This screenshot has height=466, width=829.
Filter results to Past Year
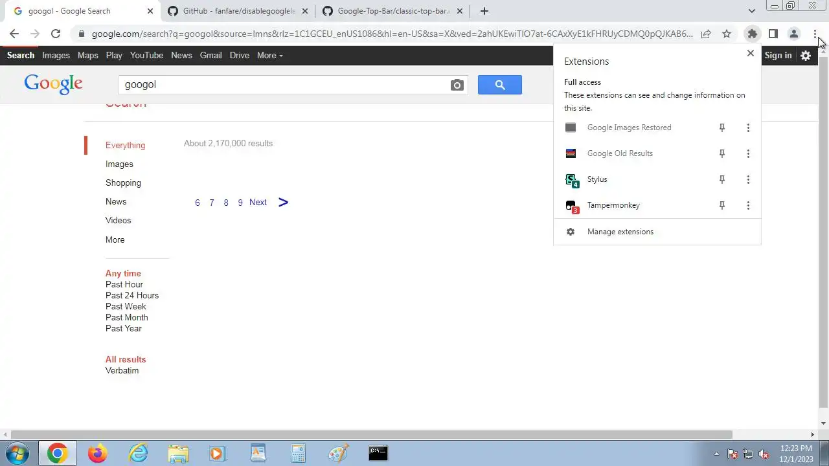click(124, 328)
